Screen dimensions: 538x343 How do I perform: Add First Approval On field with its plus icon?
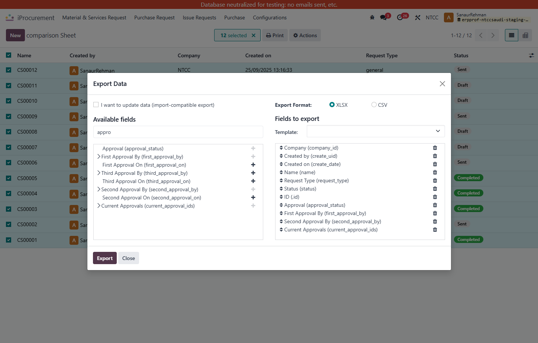click(x=253, y=165)
